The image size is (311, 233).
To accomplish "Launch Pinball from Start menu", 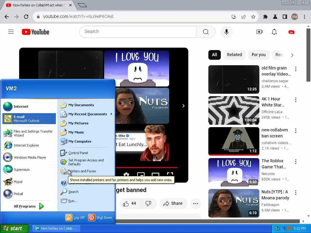I will (29, 194).
